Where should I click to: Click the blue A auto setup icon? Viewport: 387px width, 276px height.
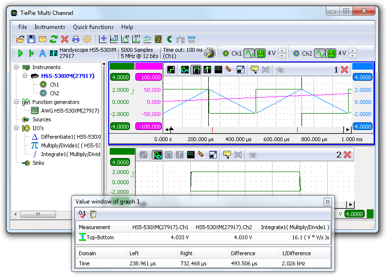tap(43, 53)
